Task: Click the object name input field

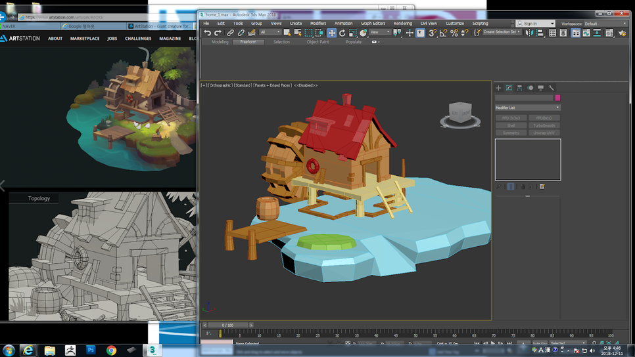Action: coord(524,98)
